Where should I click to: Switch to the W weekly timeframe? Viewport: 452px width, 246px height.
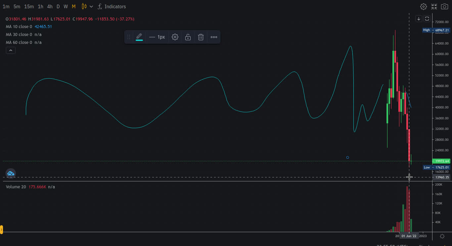[x=66, y=7]
